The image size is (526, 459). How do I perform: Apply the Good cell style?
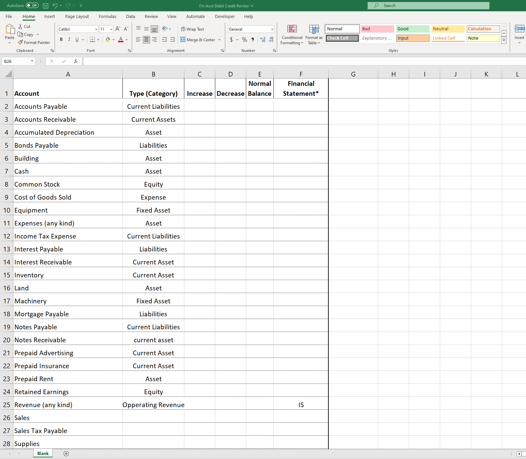(413, 29)
